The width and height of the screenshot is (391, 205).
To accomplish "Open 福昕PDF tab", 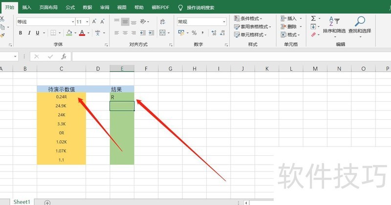I will pos(160,7).
